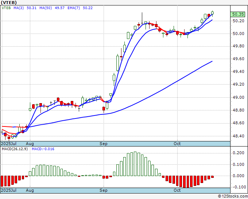Click the MACD(26,12,9) indicator label

tap(15, 149)
